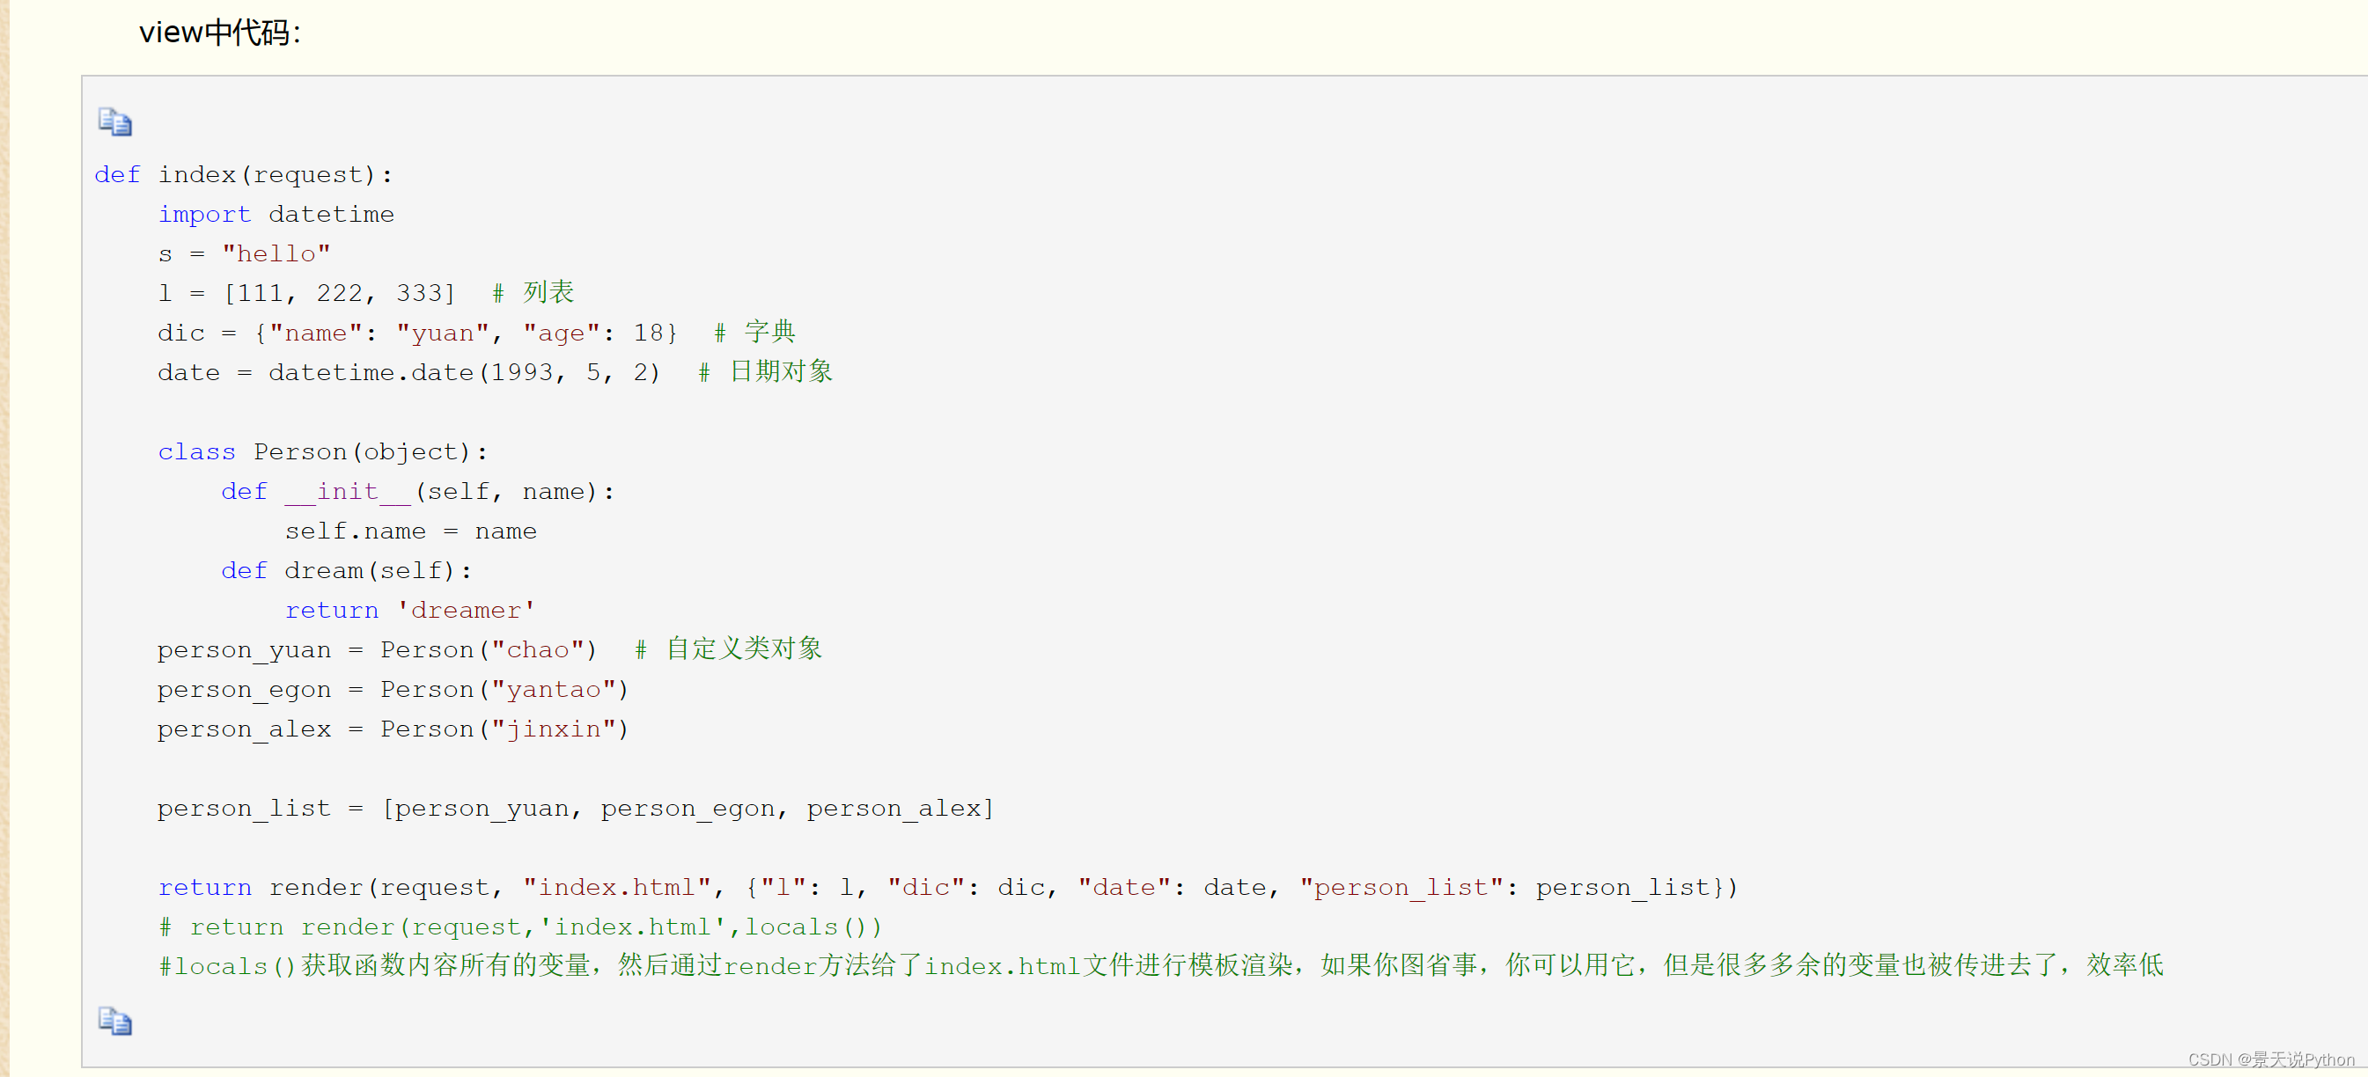This screenshot has height=1077, width=2368.
Task: Click the copy code icon above the code
Action: click(115, 121)
